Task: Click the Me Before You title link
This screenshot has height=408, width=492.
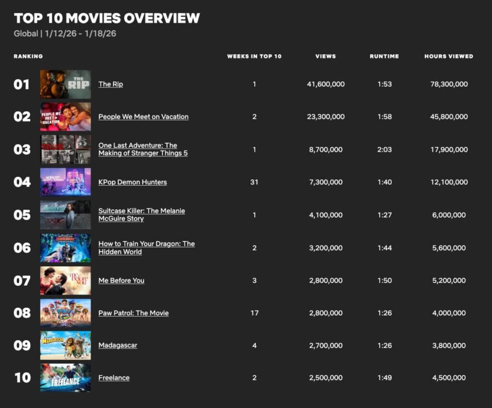Action: tap(121, 280)
